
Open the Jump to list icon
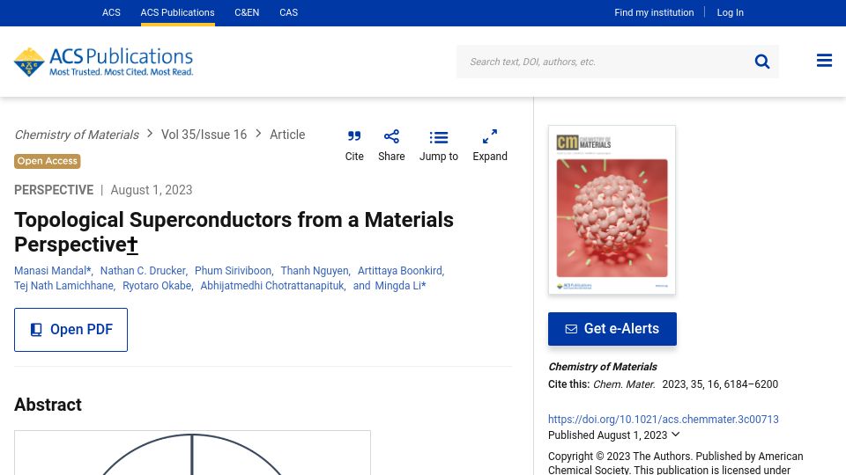(439, 137)
